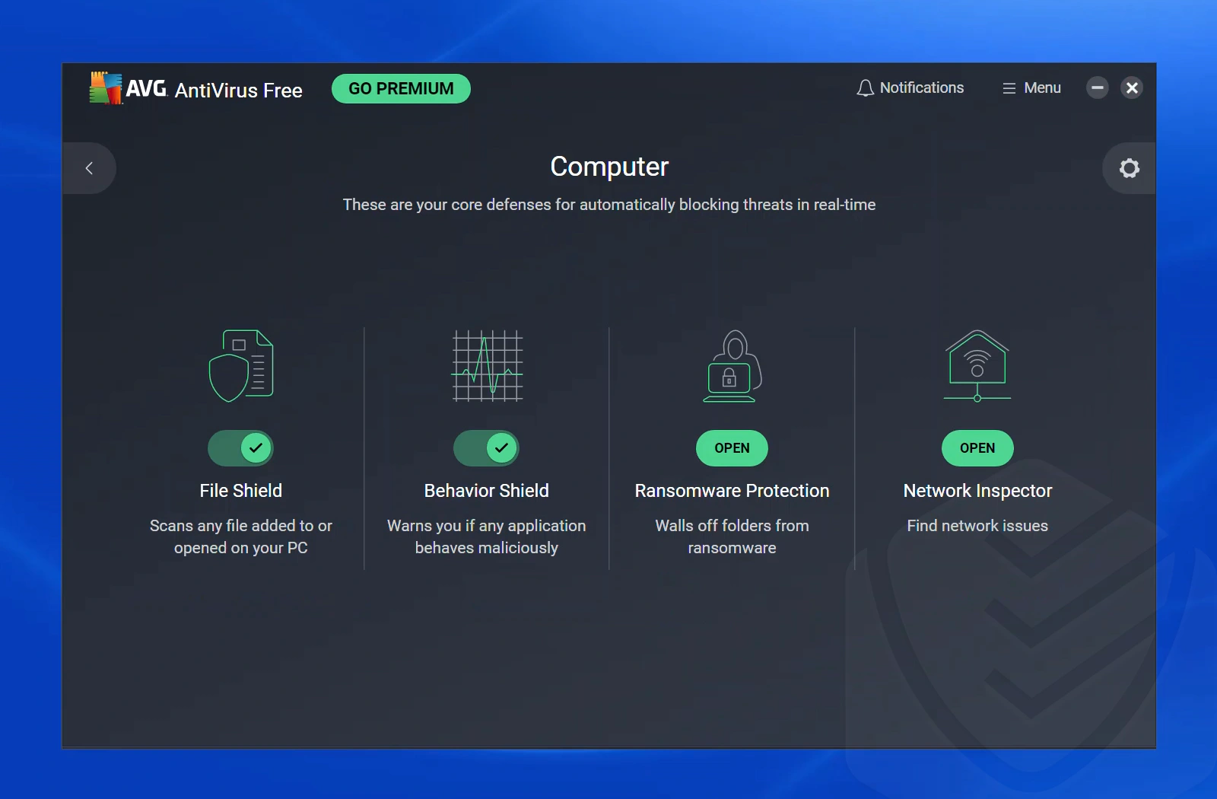Viewport: 1217px width, 799px height.
Task: Close the AVG AntiVirus window
Action: coord(1132,88)
